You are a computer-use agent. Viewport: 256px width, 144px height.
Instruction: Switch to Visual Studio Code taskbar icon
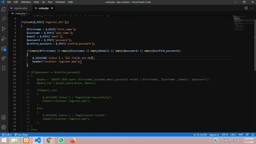coord(38,140)
